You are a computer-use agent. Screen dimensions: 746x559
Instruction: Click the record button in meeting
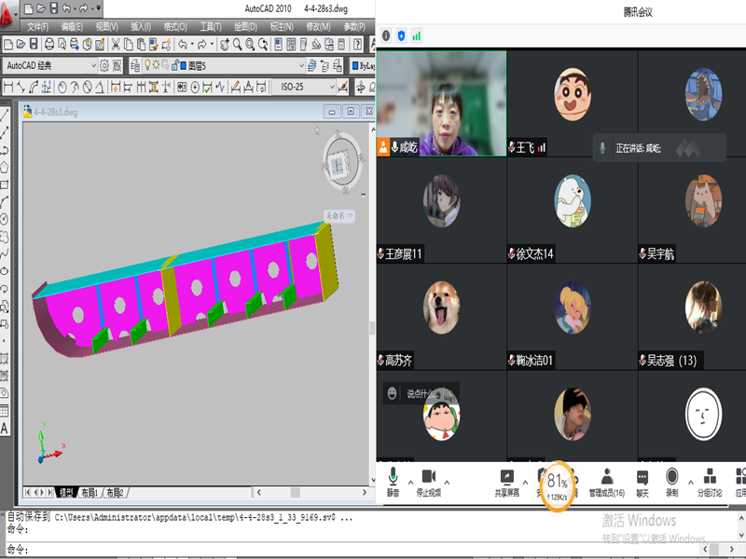671,481
